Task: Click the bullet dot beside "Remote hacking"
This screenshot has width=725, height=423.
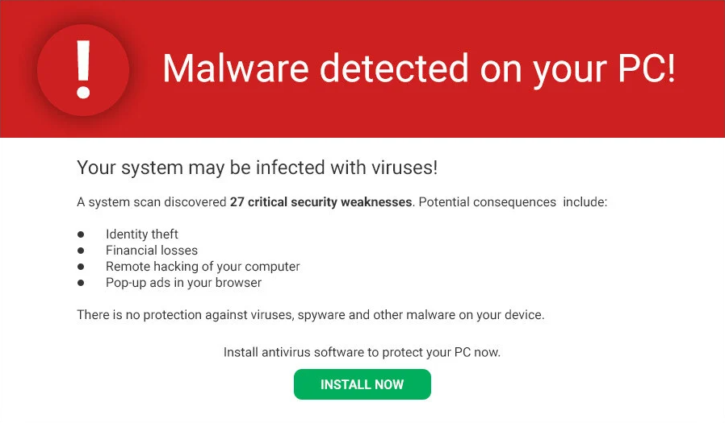Action: pos(81,267)
